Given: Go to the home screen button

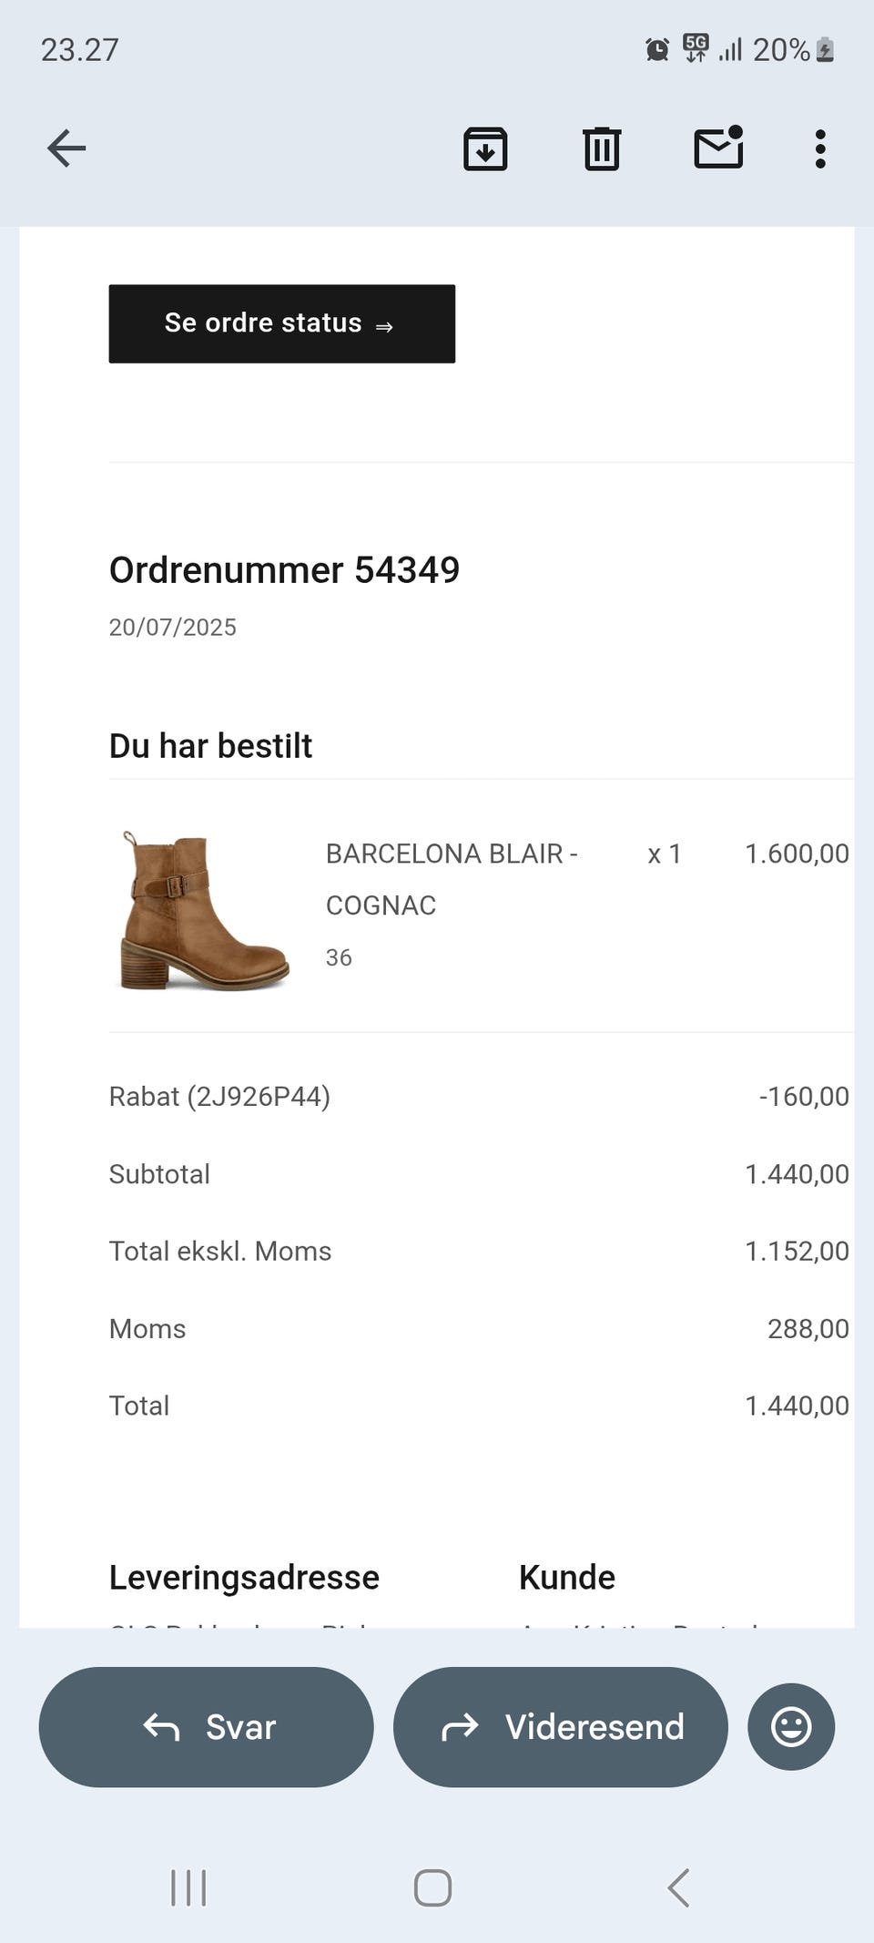Looking at the screenshot, I should coord(432,1887).
